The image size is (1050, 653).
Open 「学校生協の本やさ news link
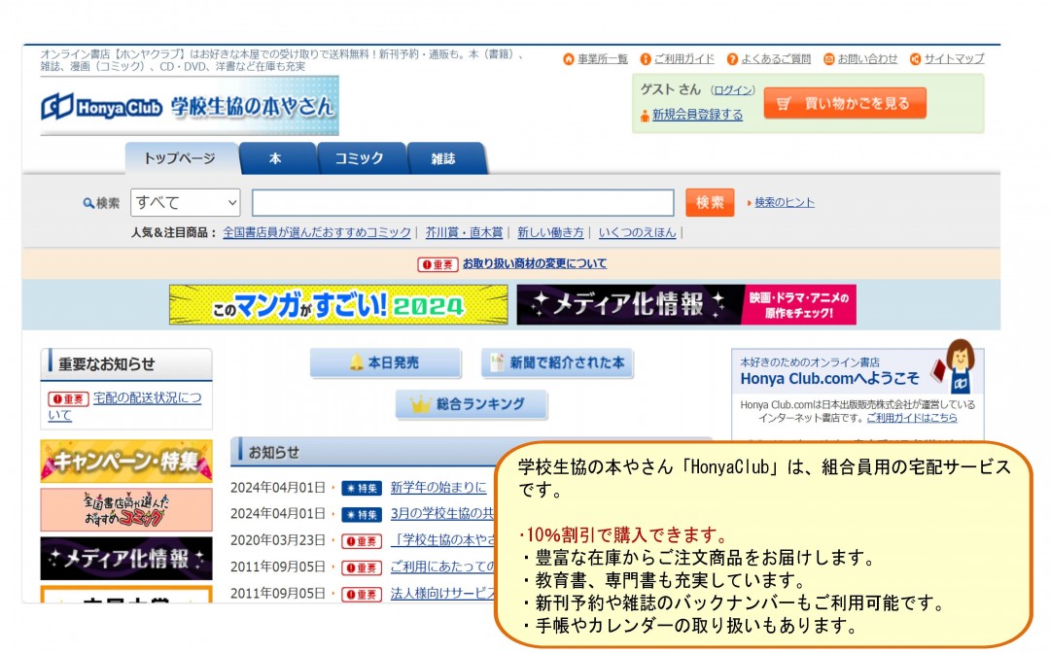coord(442,540)
